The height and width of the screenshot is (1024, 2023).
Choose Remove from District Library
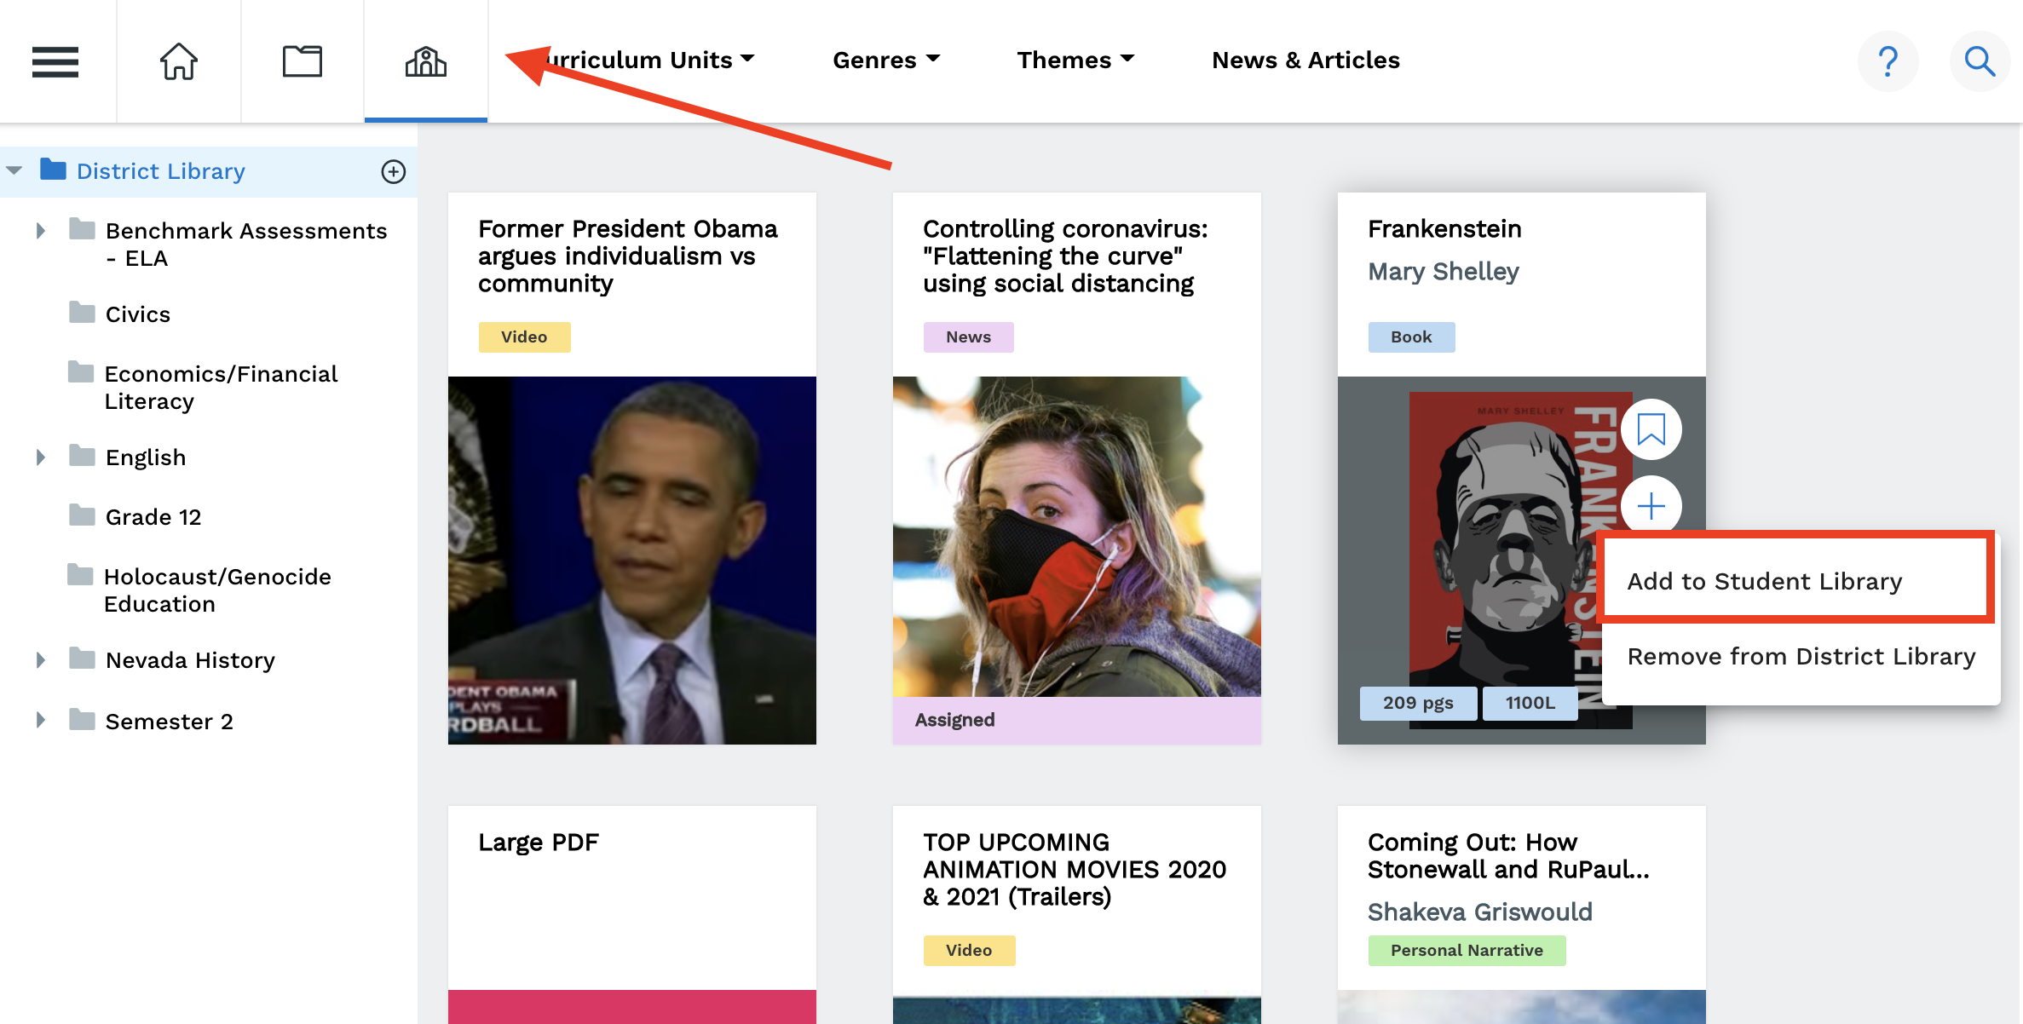pos(1801,656)
